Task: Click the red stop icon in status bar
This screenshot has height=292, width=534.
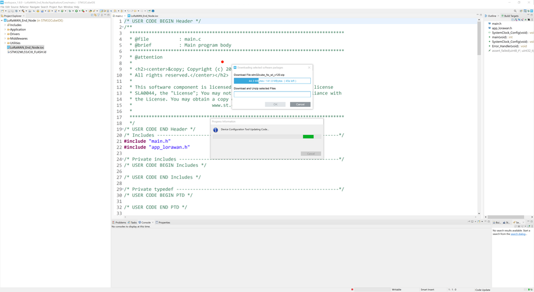Action: tap(352, 290)
